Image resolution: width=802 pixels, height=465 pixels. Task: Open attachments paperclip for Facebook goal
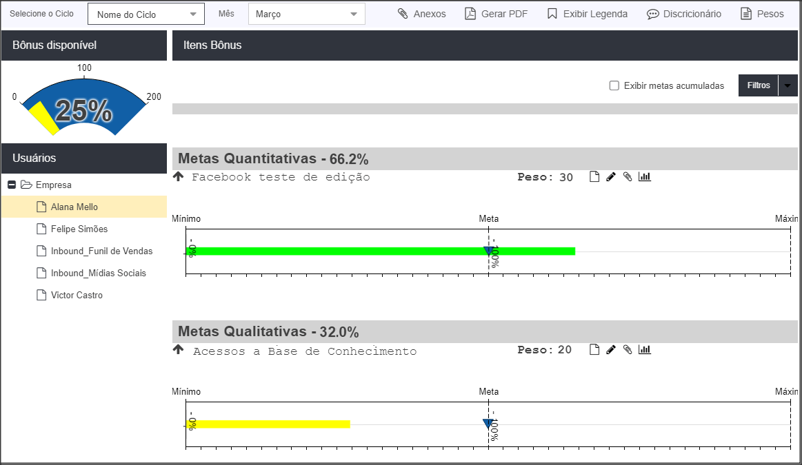628,177
